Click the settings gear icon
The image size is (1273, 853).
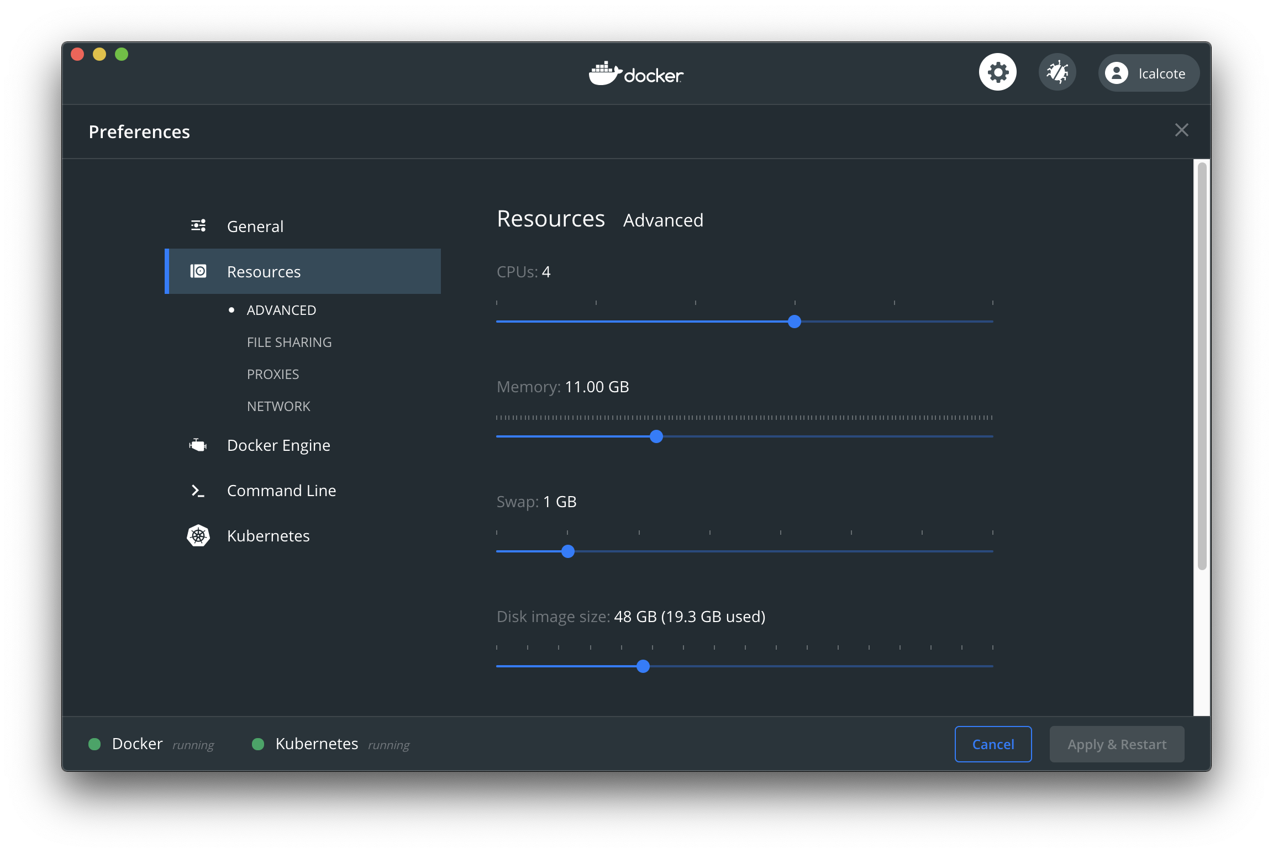coord(997,72)
